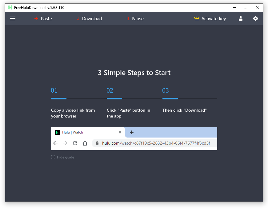The image size is (268, 212).
Task: Click "Copy a video link from your browser" text
Action: pyautogui.click(x=73, y=113)
